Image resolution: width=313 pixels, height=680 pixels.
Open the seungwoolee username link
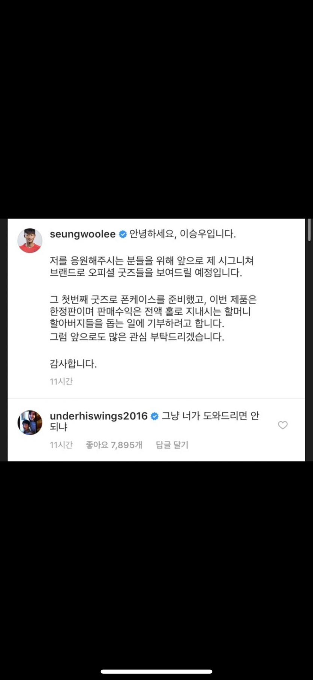pos(83,234)
